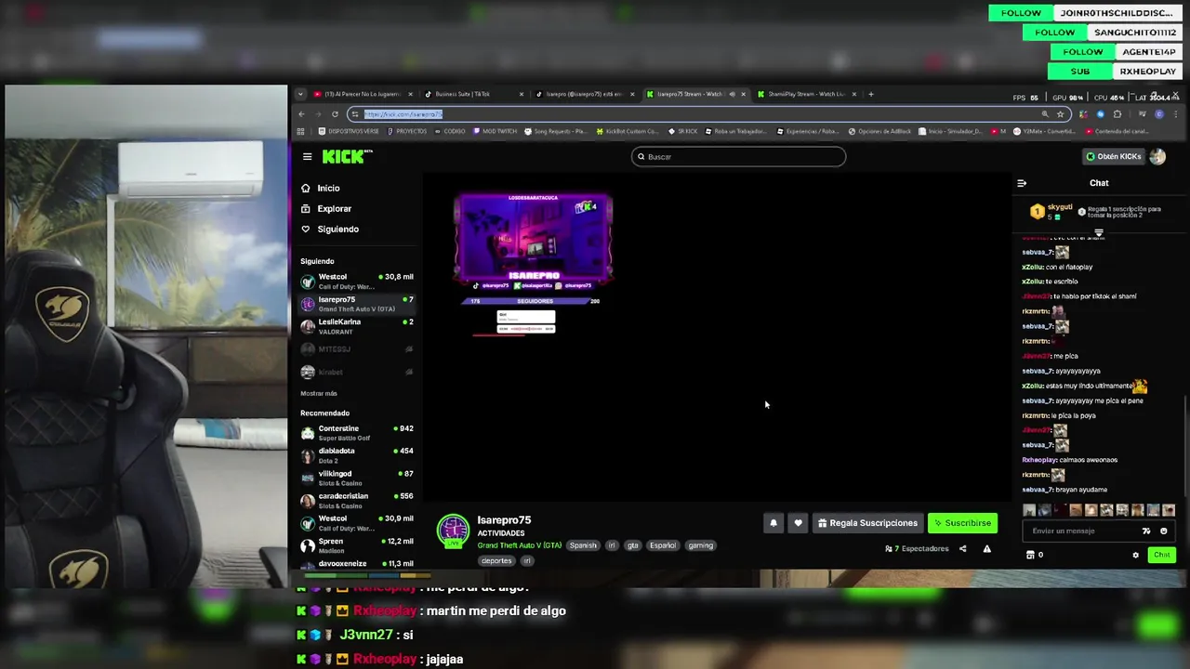Click Regala Suscripciones button
Viewport: 1190px width, 669px height.
click(867, 523)
